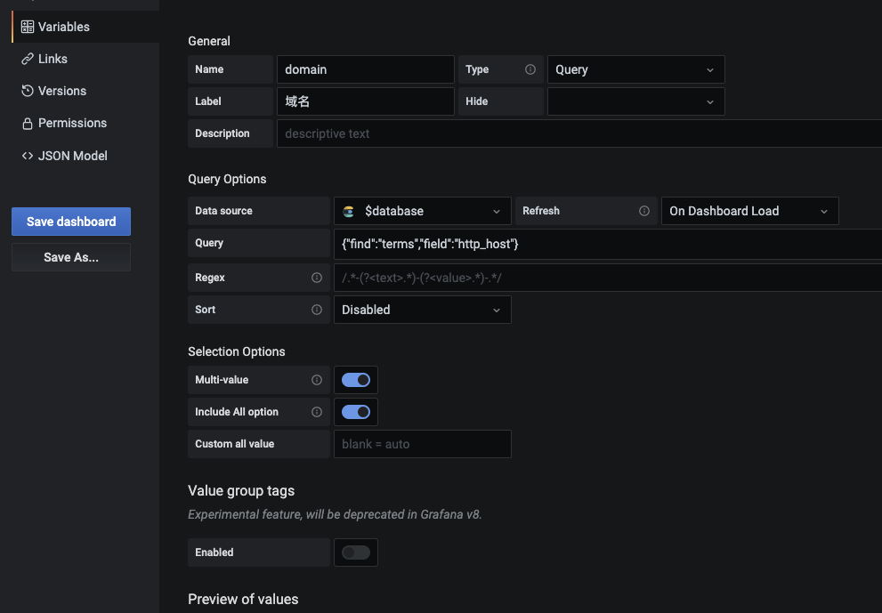Viewport: 882px width, 613px height.
Task: Click the info icon beside Refresh
Action: tap(643, 211)
